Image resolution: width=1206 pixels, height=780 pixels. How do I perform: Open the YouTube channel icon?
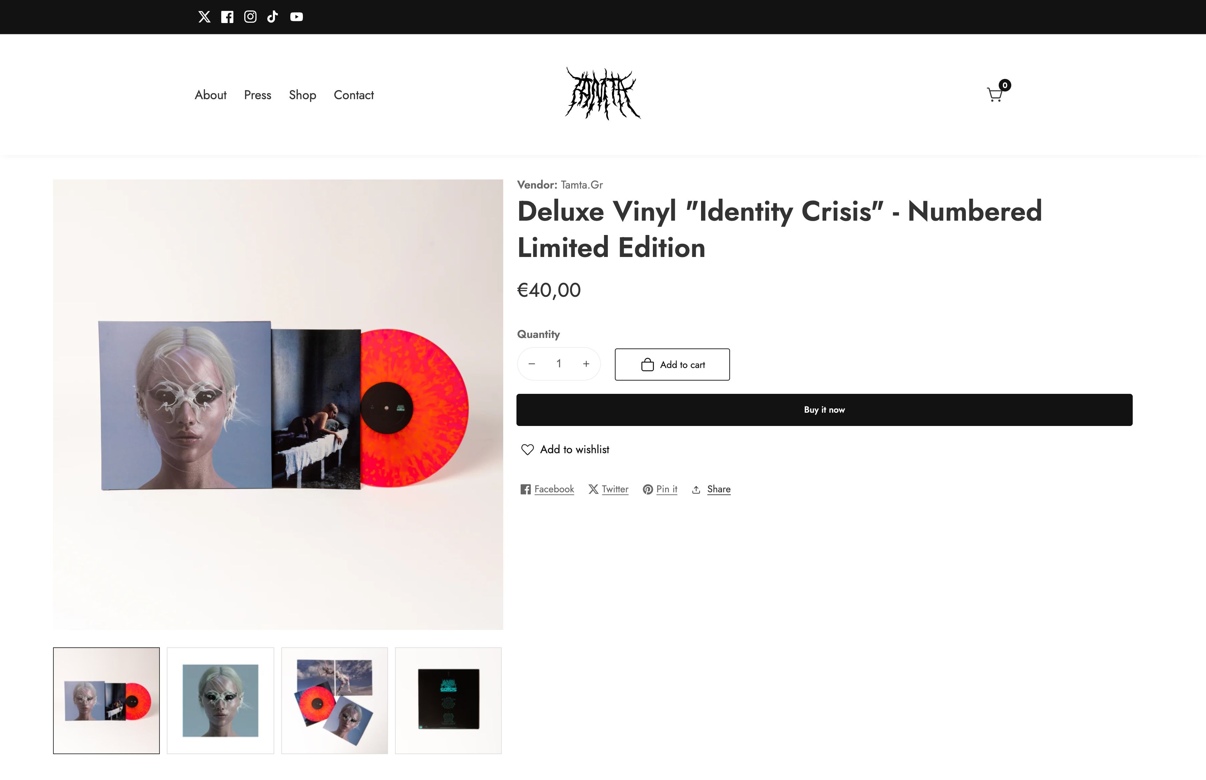(x=297, y=17)
